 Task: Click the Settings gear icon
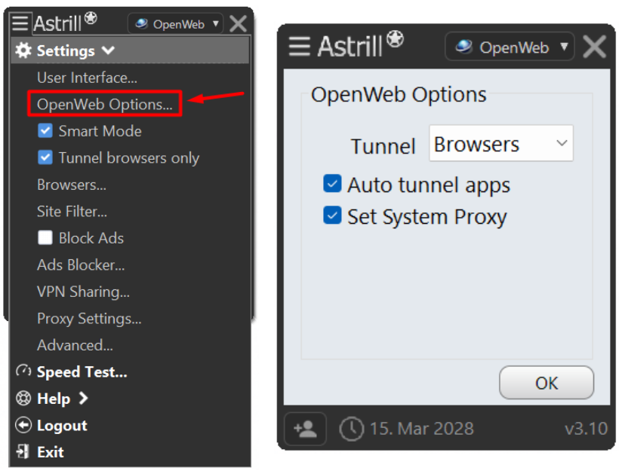point(23,50)
